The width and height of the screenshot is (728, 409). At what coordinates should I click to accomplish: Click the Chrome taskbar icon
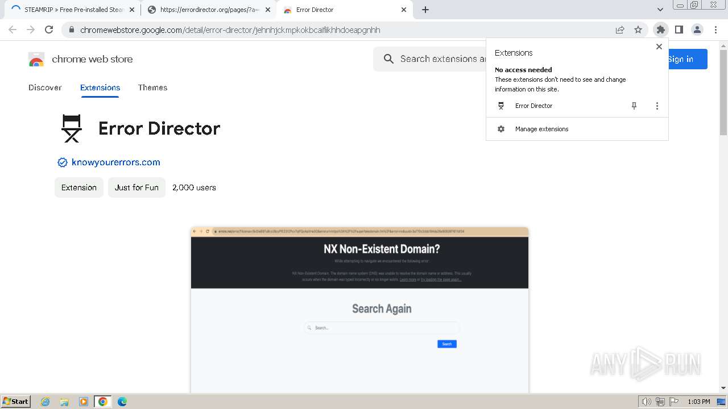point(103,402)
